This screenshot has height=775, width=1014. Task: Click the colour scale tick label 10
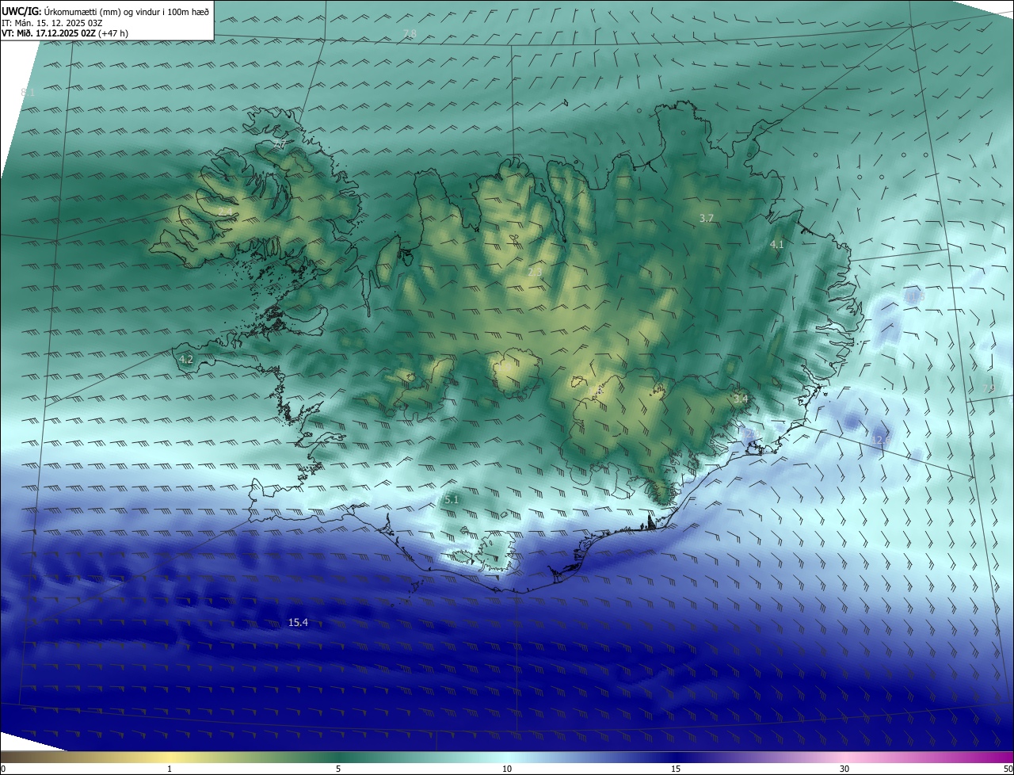(x=507, y=769)
